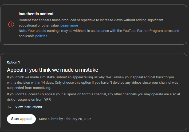
Task: Select the Inauthentic content heading
Action: pos(36,14)
